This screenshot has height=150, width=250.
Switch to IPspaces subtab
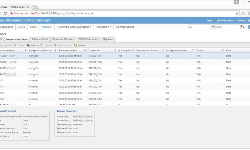coord(108,39)
